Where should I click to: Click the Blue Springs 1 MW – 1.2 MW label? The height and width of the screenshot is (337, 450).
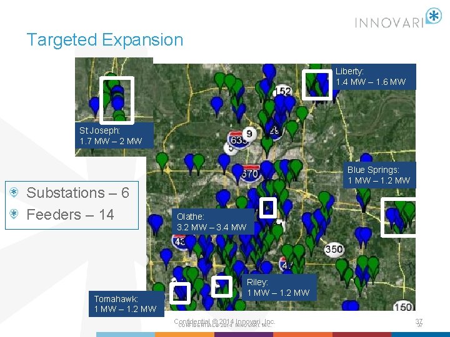379,175
